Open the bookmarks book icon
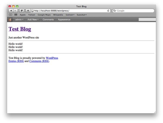163x123 pixels. (x=11, y=15)
